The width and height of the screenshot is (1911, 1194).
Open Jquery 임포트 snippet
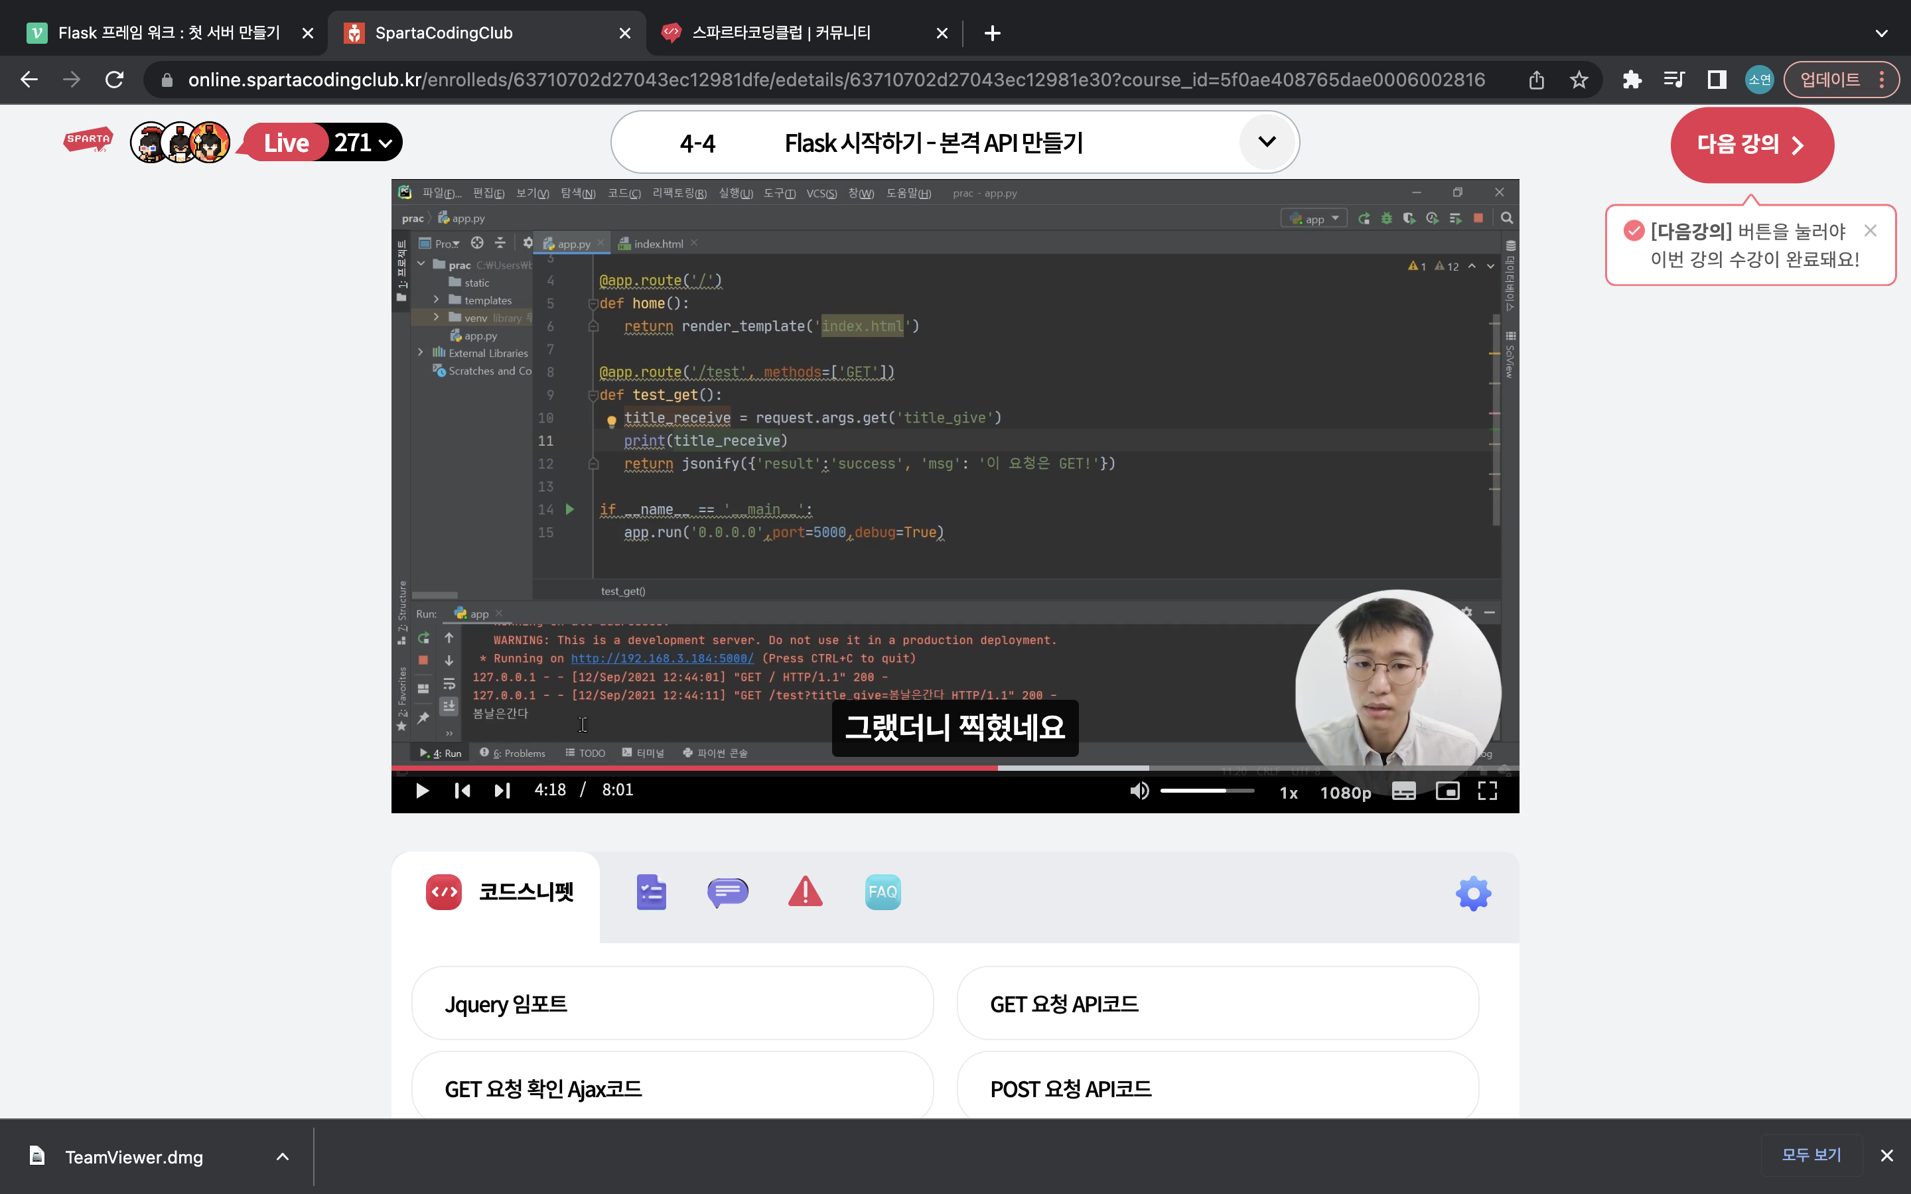click(x=673, y=1004)
